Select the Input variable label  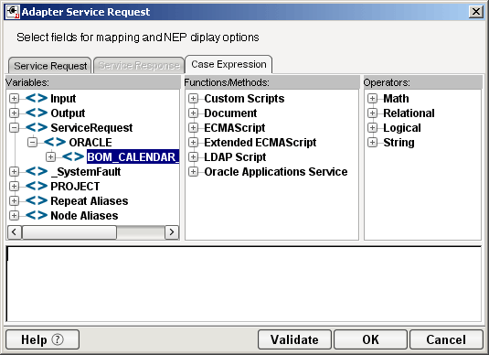(63, 98)
